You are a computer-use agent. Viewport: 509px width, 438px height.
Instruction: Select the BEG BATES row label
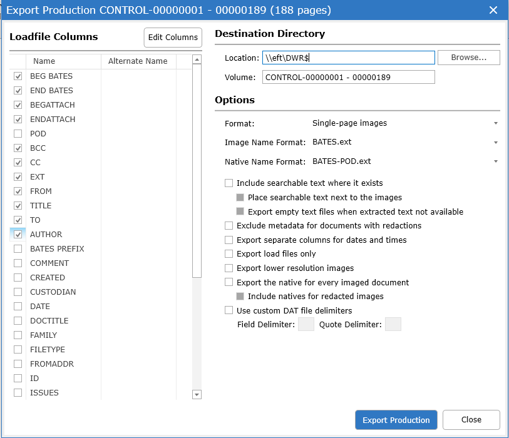(51, 76)
